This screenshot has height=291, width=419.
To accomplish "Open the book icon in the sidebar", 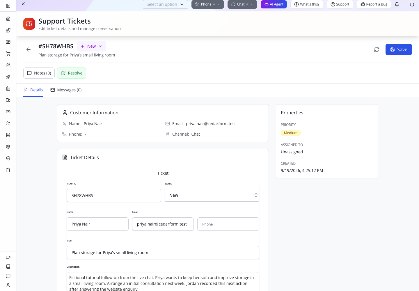I will [8, 267].
